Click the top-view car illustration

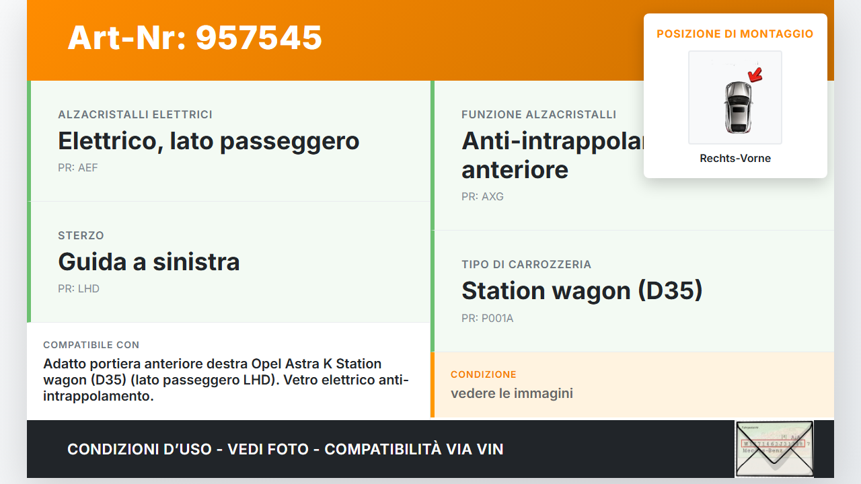737,106
